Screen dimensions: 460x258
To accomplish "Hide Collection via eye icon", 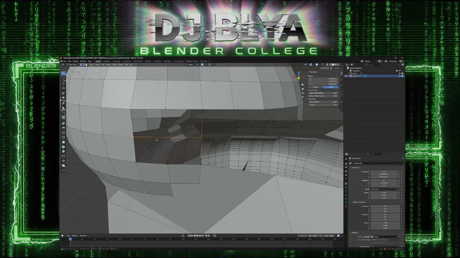I will pyautogui.click(x=399, y=71).
